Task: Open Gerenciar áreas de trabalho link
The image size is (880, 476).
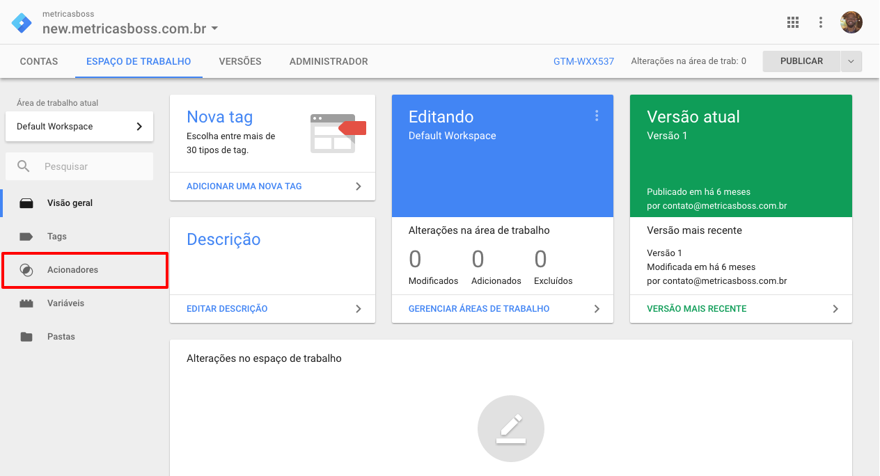Action: tap(479, 309)
